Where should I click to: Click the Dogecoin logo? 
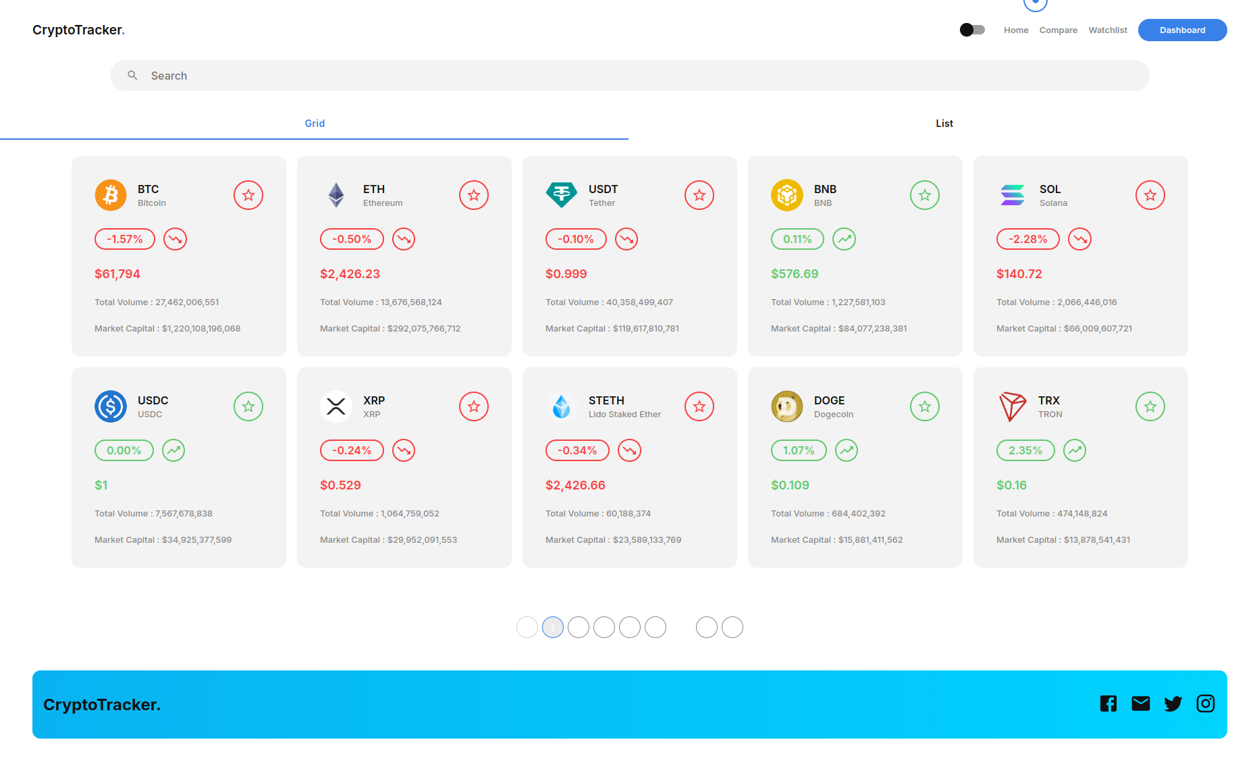(787, 406)
